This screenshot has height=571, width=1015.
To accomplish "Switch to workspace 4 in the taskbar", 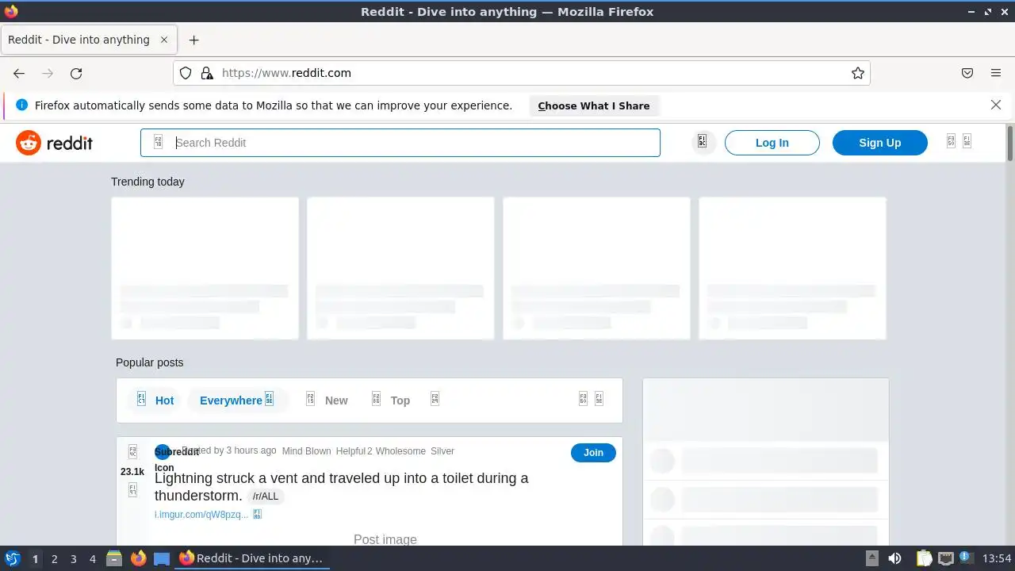I will [93, 558].
